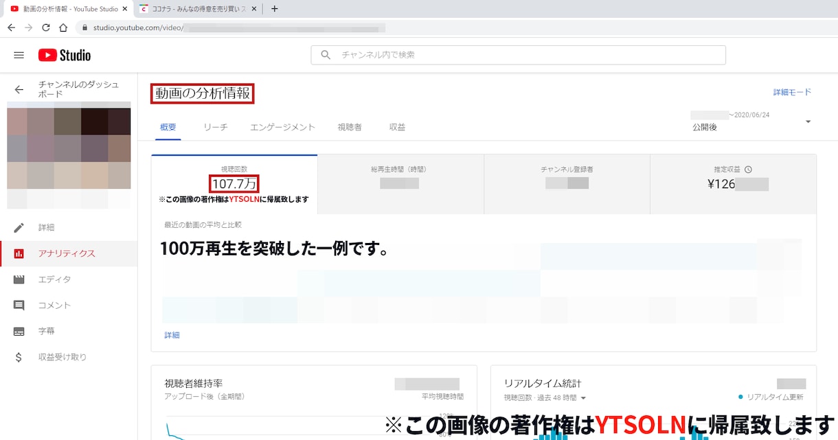Reload the page with refresh icon
The width and height of the screenshot is (838, 440).
pos(46,27)
